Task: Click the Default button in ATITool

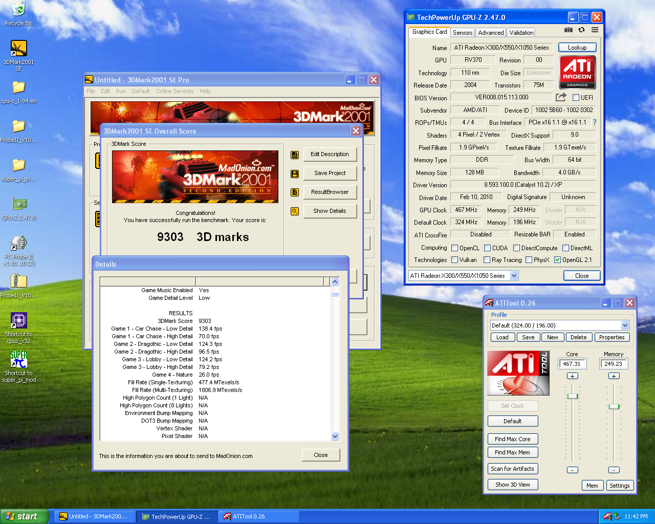Action: click(513, 421)
